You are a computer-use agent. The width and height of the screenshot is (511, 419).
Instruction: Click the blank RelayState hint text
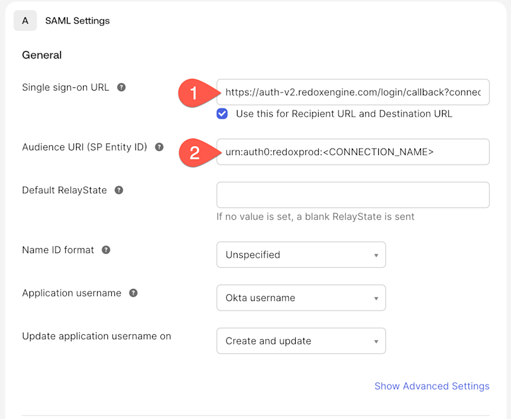(x=316, y=216)
